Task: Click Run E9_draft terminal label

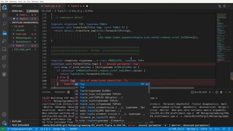Action: click(x=199, y=92)
